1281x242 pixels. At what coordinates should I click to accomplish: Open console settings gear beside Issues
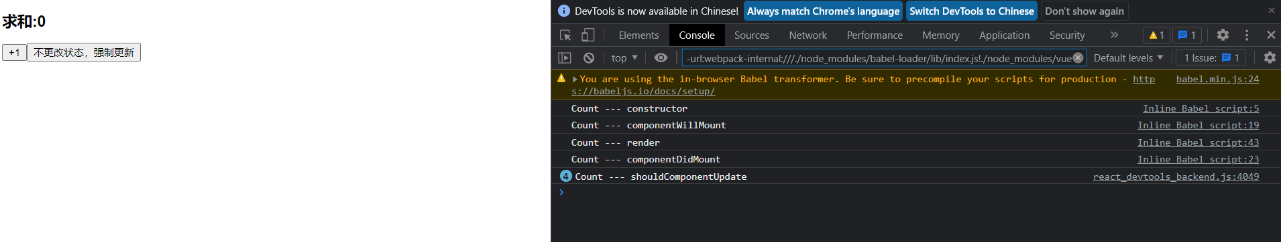coord(1270,58)
